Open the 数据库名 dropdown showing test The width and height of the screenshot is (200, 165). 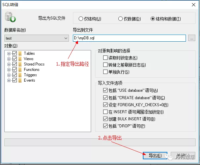(37, 38)
